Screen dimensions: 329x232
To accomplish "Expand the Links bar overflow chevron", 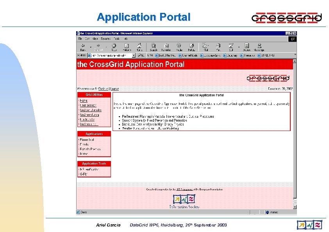I will pyautogui.click(x=295, y=55).
